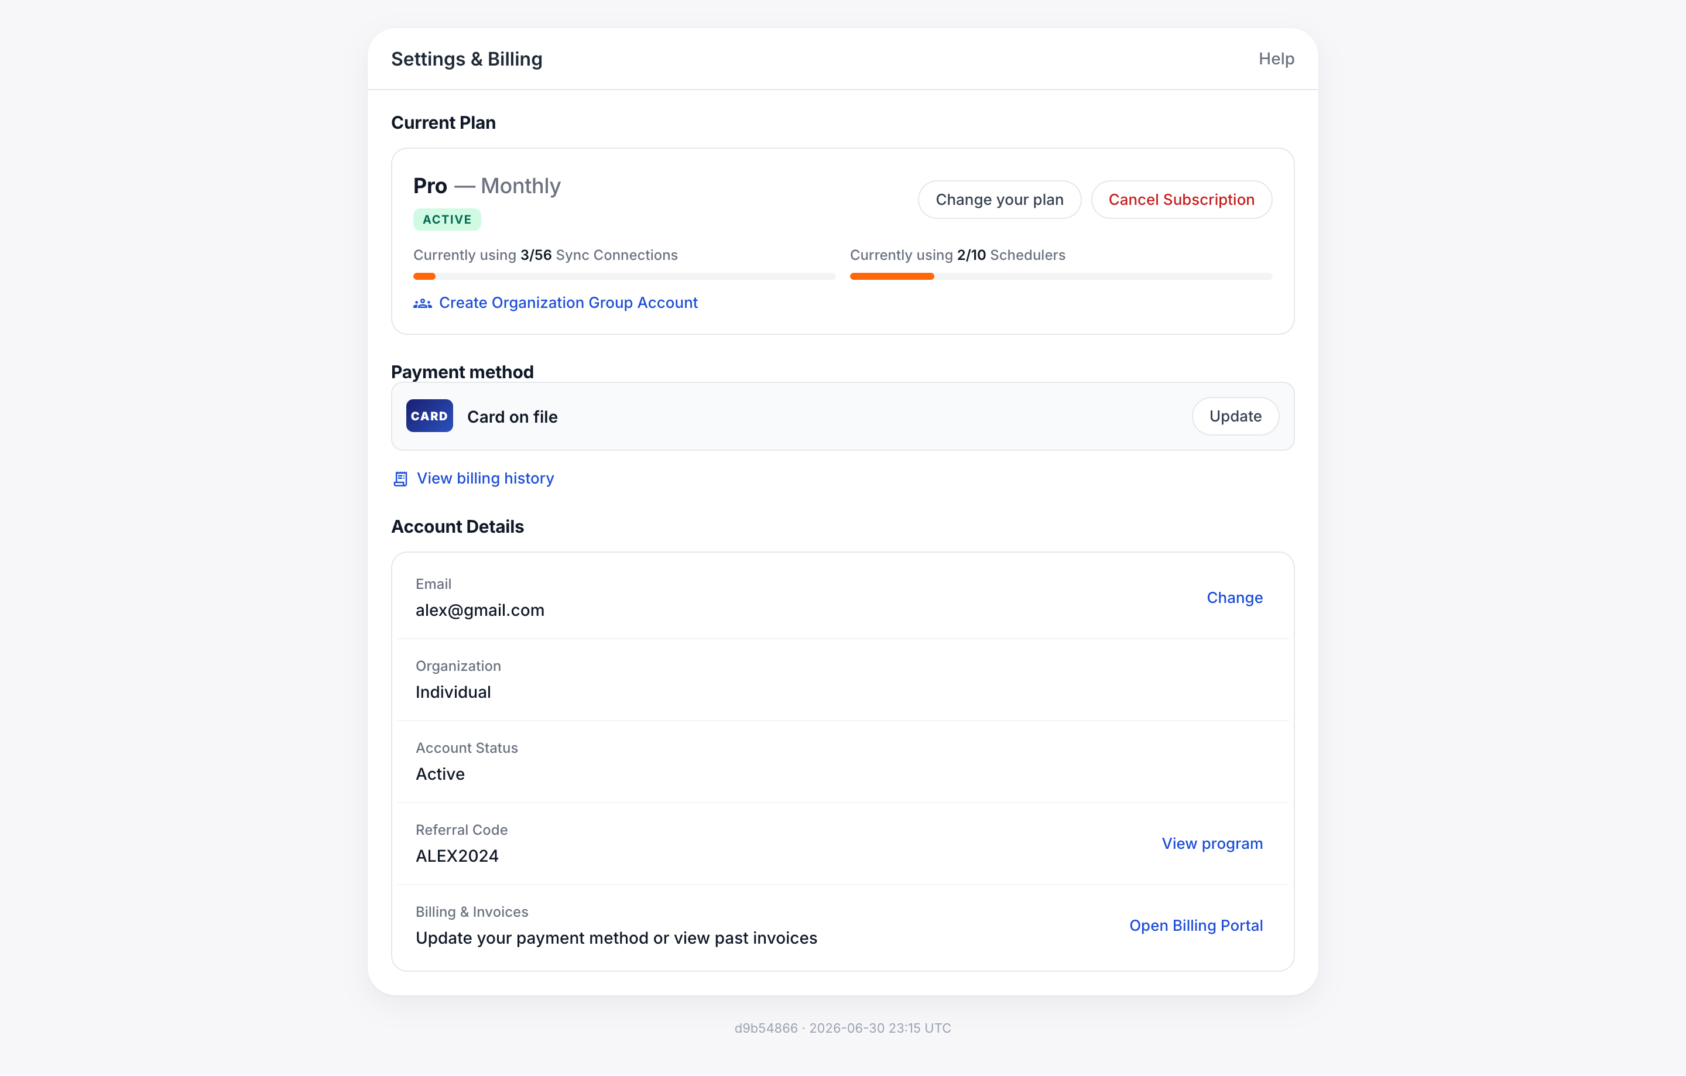Click the 3/56 Sync Connections text
This screenshot has width=1686, height=1076.
pos(544,255)
